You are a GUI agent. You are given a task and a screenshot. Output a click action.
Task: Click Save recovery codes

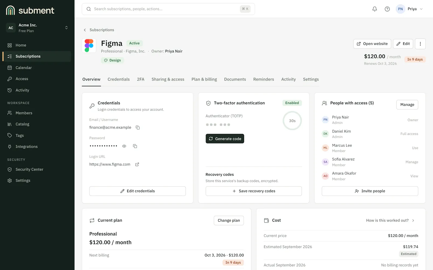click(254, 191)
